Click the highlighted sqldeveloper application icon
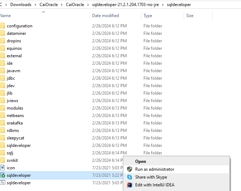241x191 pixels. [2, 175]
